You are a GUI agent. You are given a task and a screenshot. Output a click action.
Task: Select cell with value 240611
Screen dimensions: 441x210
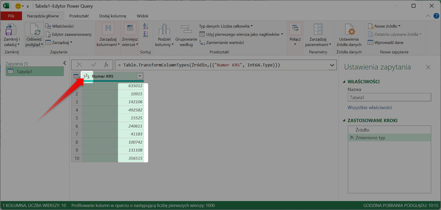[x=113, y=126]
